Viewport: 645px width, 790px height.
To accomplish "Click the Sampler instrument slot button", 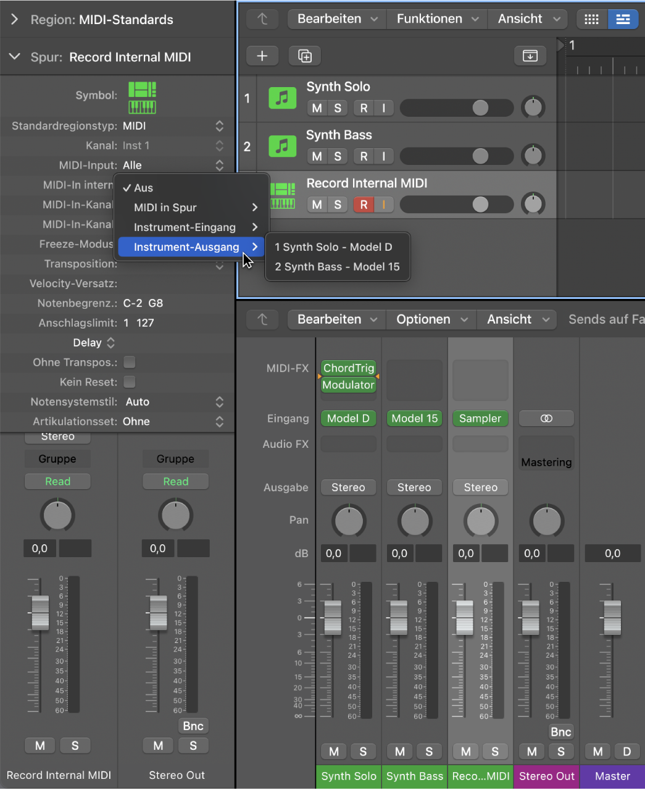I will 480,418.
